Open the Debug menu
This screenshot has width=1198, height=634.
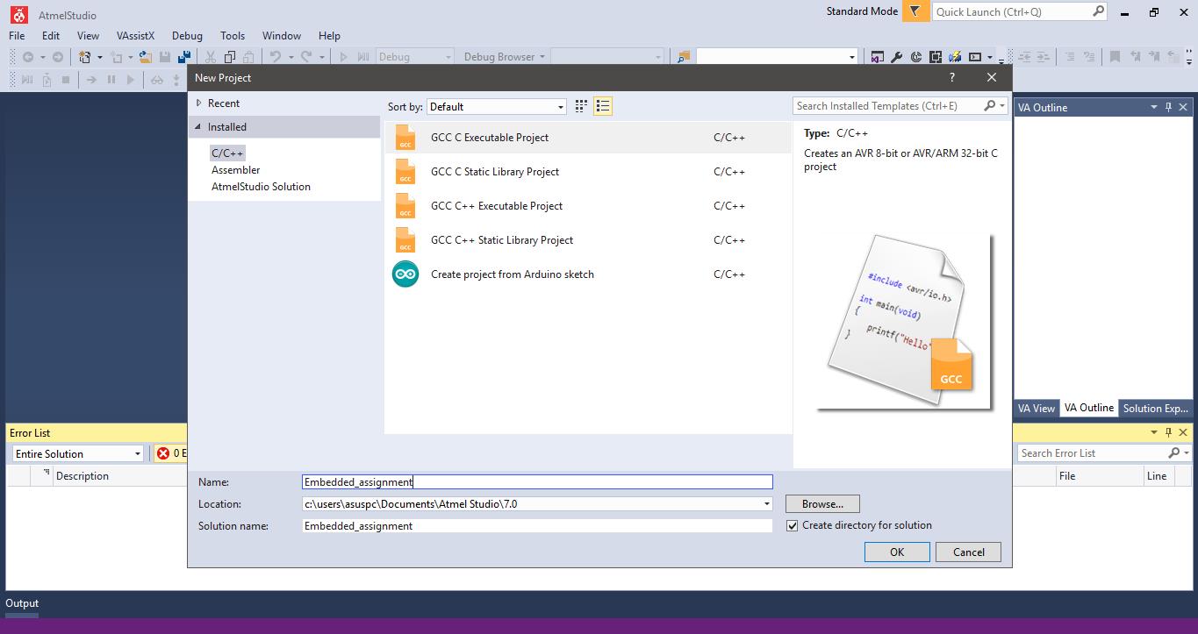pos(187,35)
